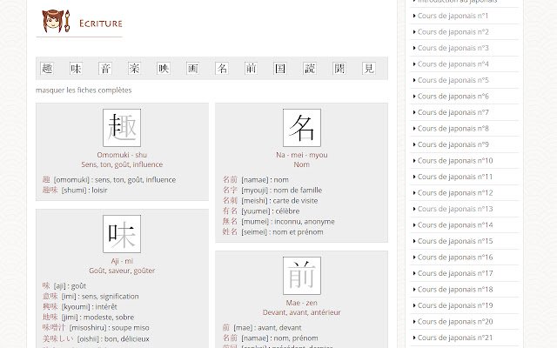Click the 味噌汁 [misoshiru] soupe miso entry
The height and width of the screenshot is (348, 557).
[96, 327]
